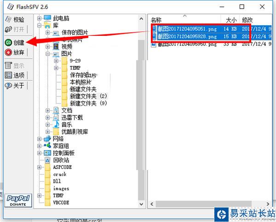Expand the 控制面板 tree node
Image resolution: width=276 pixels, height=222 pixels.
(x=40, y=153)
